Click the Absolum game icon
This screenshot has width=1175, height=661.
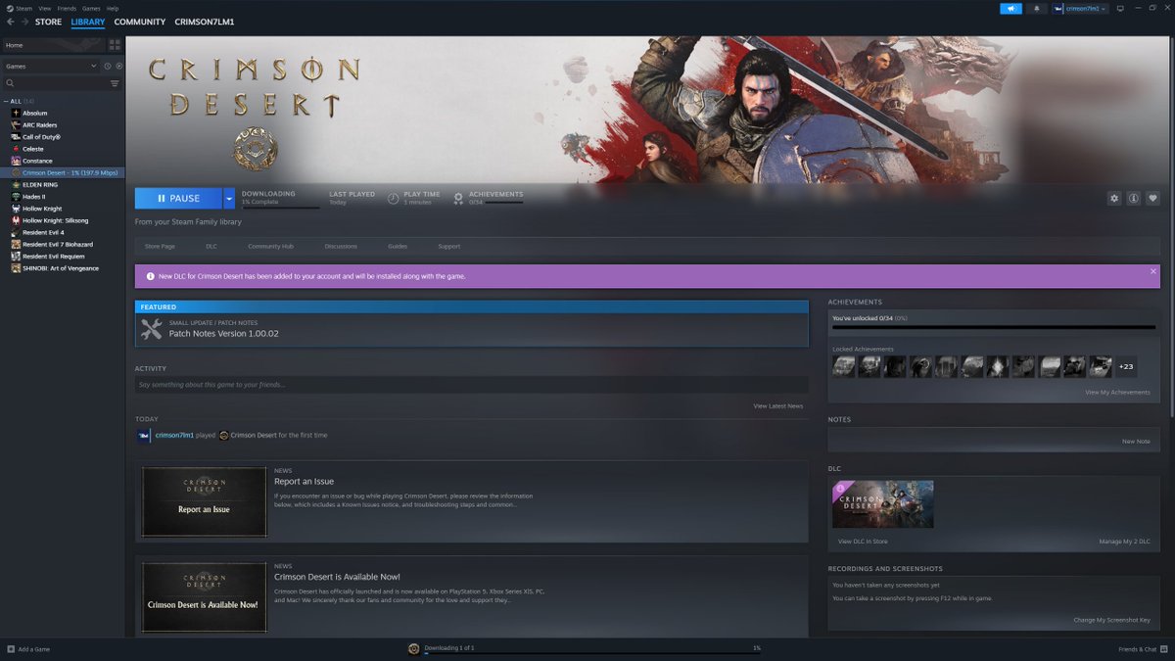click(16, 113)
